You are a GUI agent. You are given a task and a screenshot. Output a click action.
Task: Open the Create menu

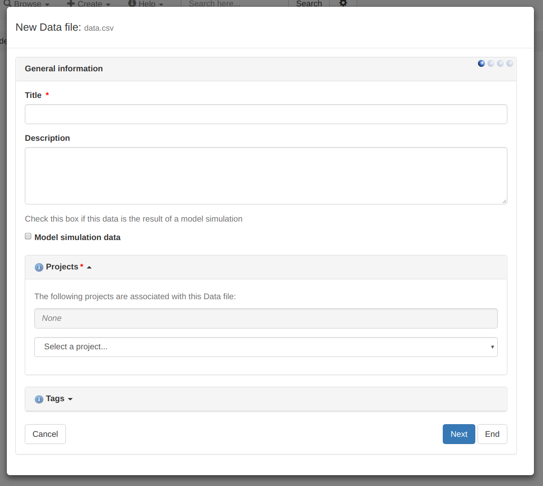[89, 4]
